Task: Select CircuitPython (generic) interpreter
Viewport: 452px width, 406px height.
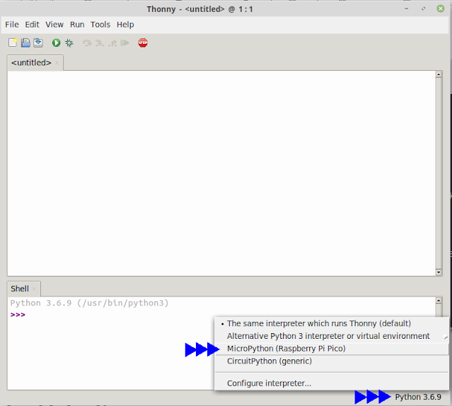Action: tap(332, 361)
